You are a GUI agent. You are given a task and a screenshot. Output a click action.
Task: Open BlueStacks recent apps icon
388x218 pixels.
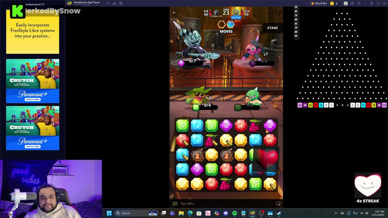(x=121, y=3)
